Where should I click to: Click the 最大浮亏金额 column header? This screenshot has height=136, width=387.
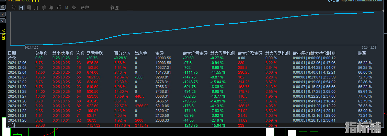coord(195,53)
